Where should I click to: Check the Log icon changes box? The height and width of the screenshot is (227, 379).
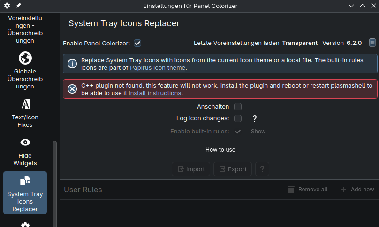pyautogui.click(x=238, y=118)
